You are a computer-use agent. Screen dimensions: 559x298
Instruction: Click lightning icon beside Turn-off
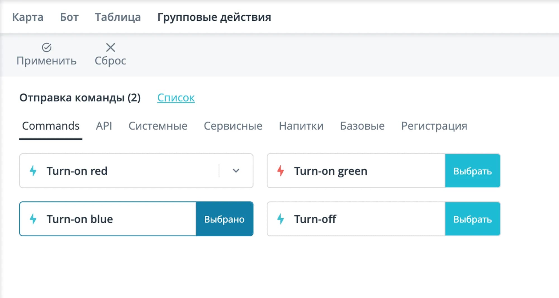[x=281, y=219]
